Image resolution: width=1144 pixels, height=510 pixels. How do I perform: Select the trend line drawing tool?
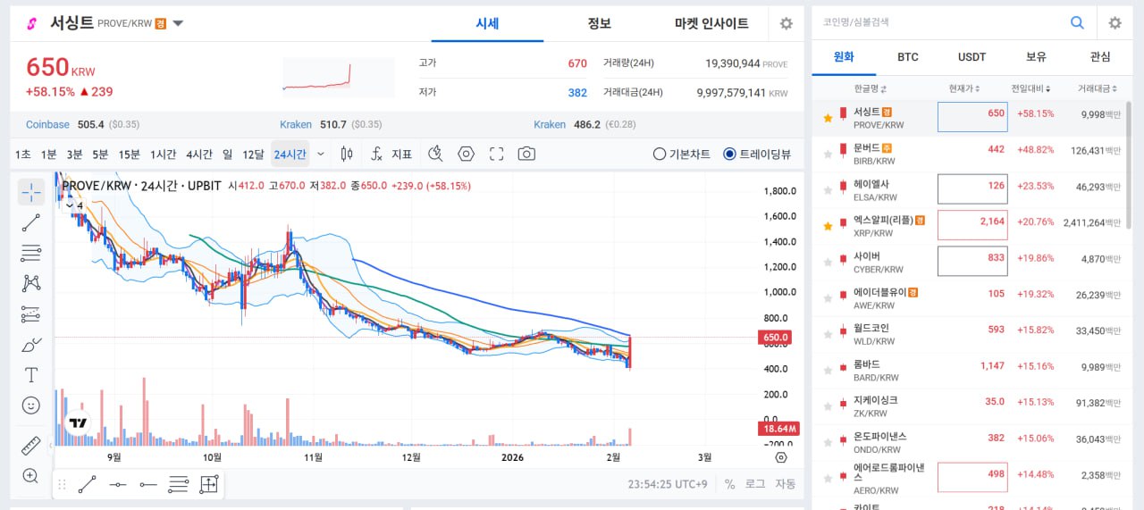(31, 222)
